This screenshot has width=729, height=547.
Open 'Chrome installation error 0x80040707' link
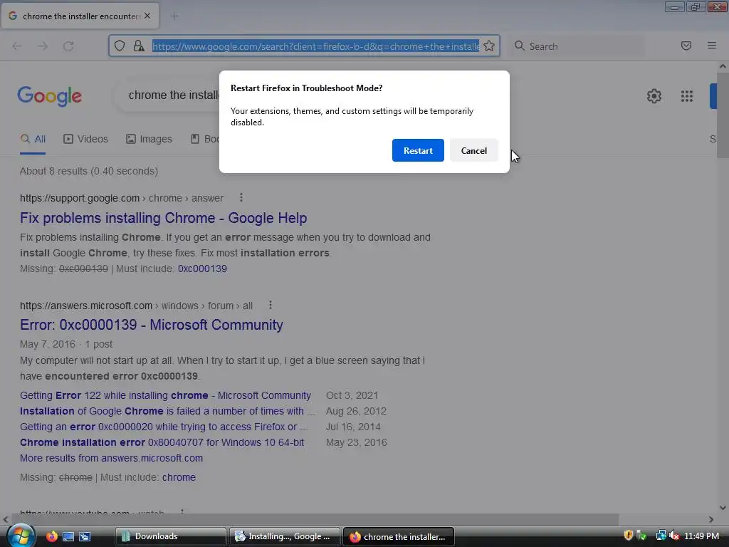(x=162, y=442)
